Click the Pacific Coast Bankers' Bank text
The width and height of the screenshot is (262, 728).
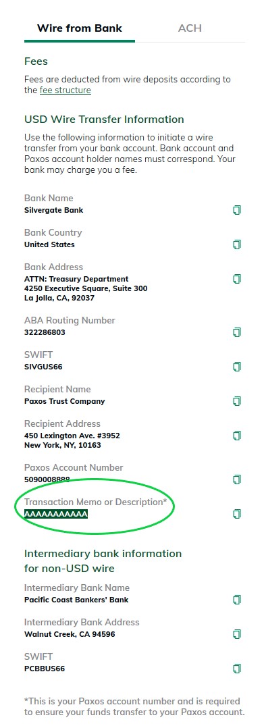click(x=76, y=600)
